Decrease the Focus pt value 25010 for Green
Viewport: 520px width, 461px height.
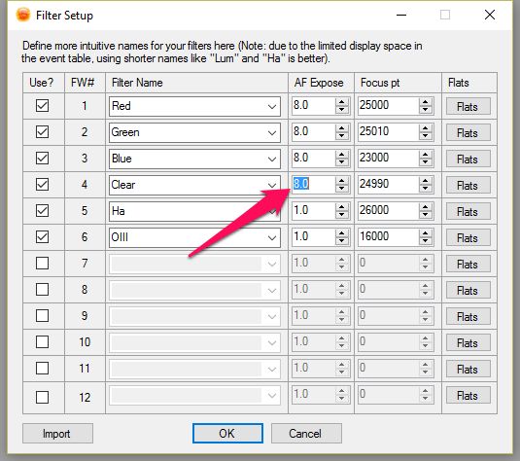pos(425,136)
